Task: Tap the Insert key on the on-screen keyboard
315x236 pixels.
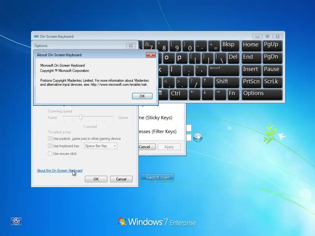Action: 252,70
